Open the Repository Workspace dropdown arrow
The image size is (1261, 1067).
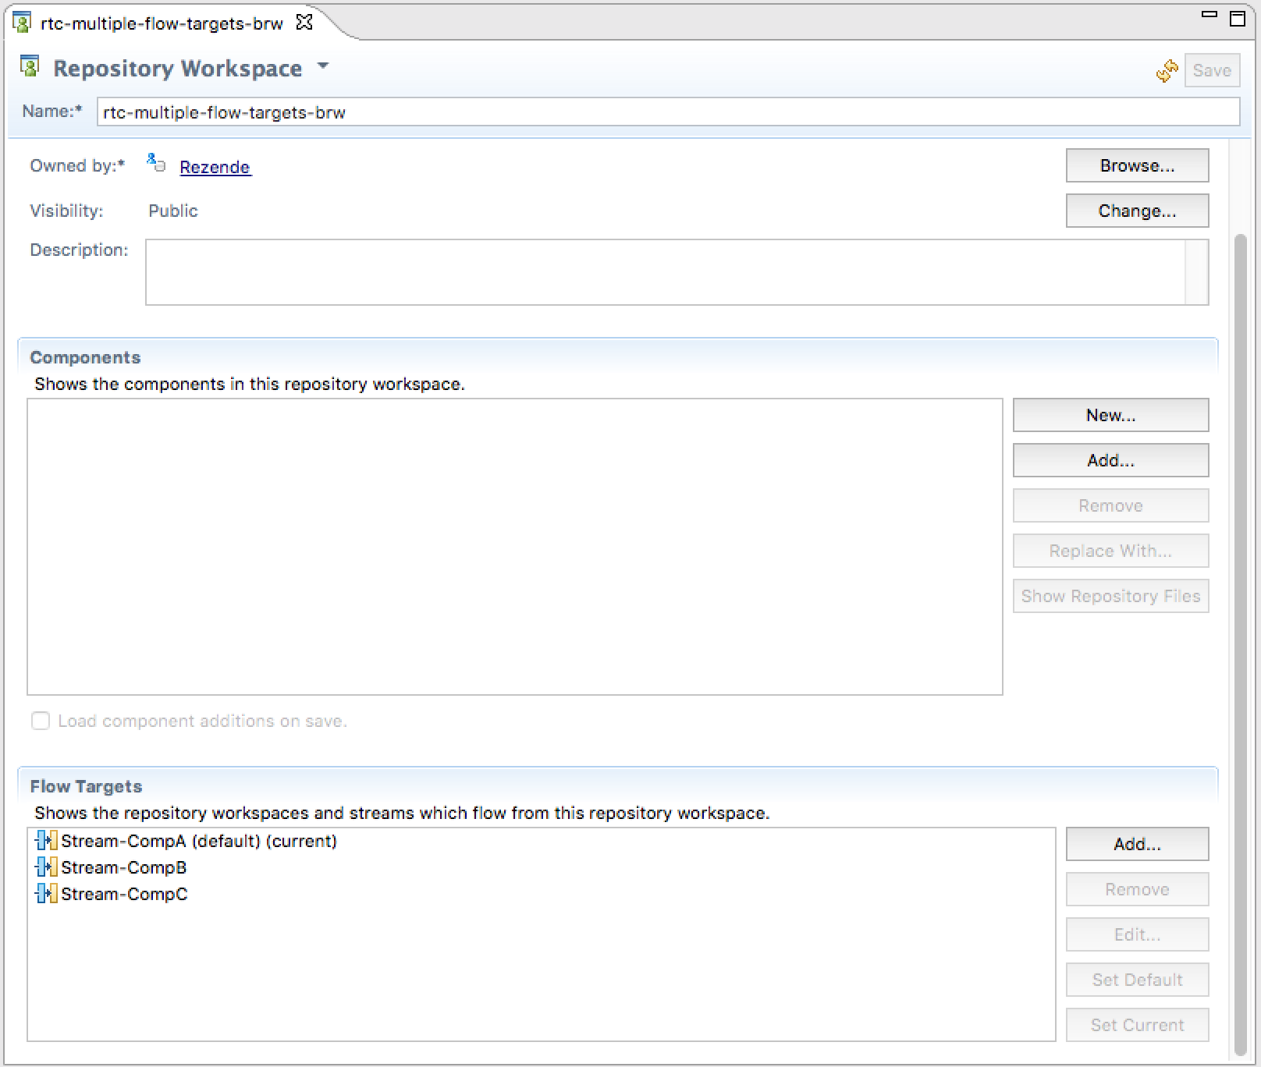(x=323, y=67)
